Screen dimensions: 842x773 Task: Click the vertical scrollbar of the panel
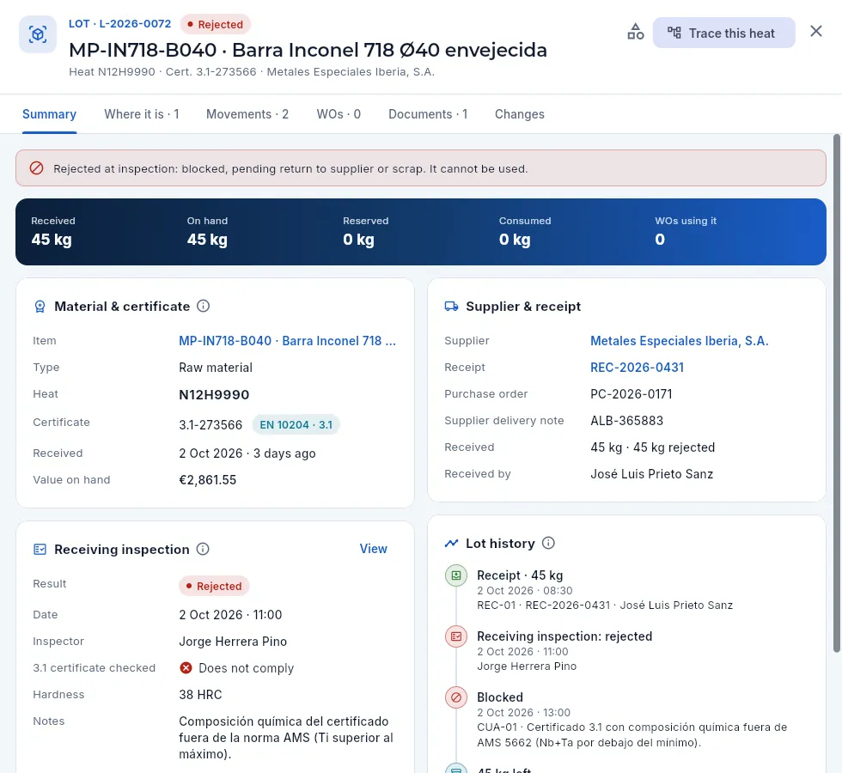coord(836,393)
